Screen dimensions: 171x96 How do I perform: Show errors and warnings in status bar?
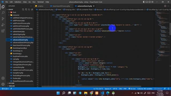pyautogui.click(x=5, y=89)
